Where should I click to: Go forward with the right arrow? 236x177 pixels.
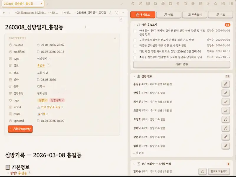10,13
